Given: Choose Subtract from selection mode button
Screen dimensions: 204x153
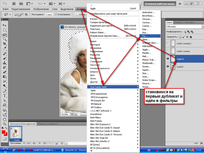Looking at the screenshot, I should (x=22, y=15).
